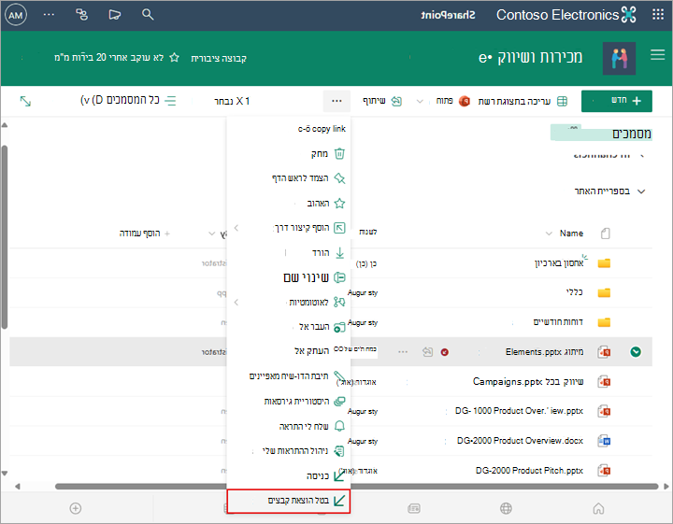Select Properties (מאפיינים) menu item
Viewport: 673px width, 524px height.
point(289,376)
